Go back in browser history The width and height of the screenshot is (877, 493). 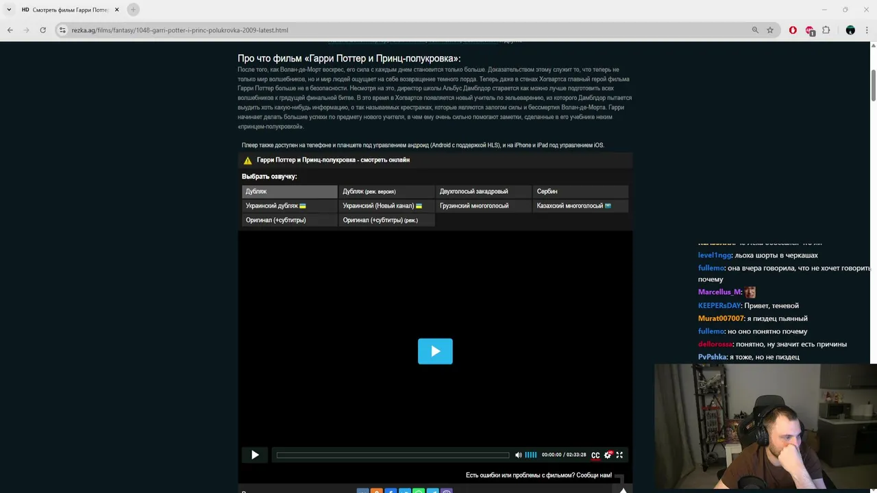pos(10,30)
